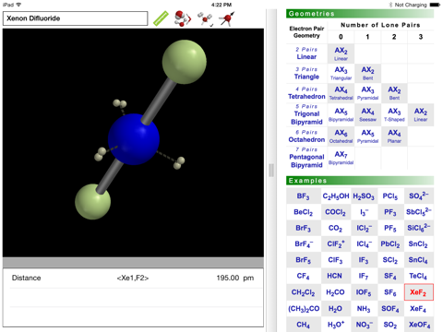Choose AX5 Pyramidal geometry under Octahedron
This screenshot has height=332, width=443.
pyautogui.click(x=367, y=136)
